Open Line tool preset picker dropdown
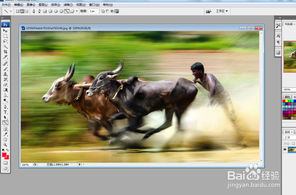 click(11, 11)
